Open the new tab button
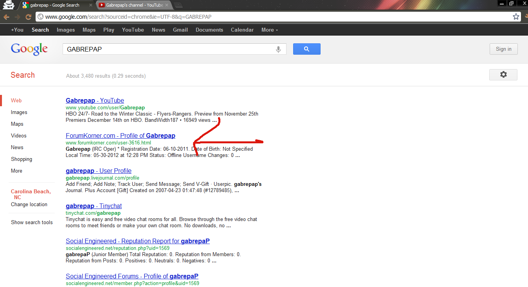 coord(178,5)
